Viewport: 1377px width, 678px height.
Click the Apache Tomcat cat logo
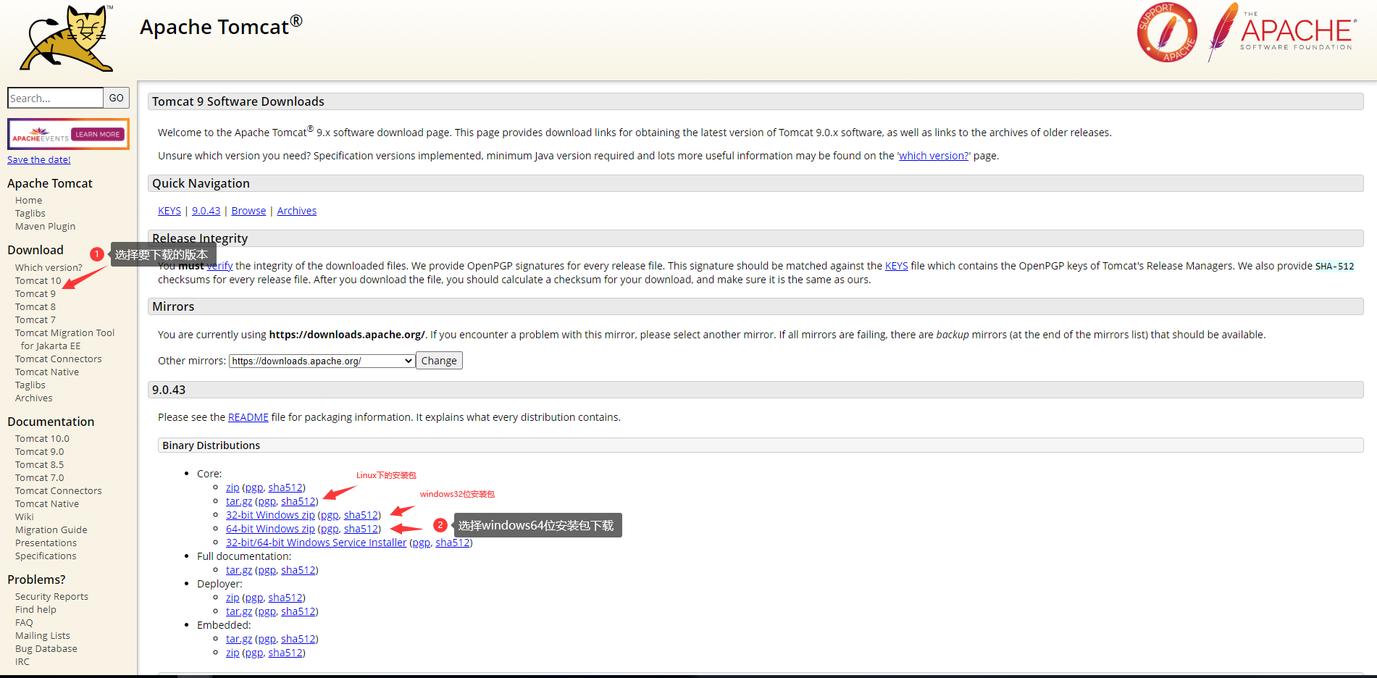[67, 38]
